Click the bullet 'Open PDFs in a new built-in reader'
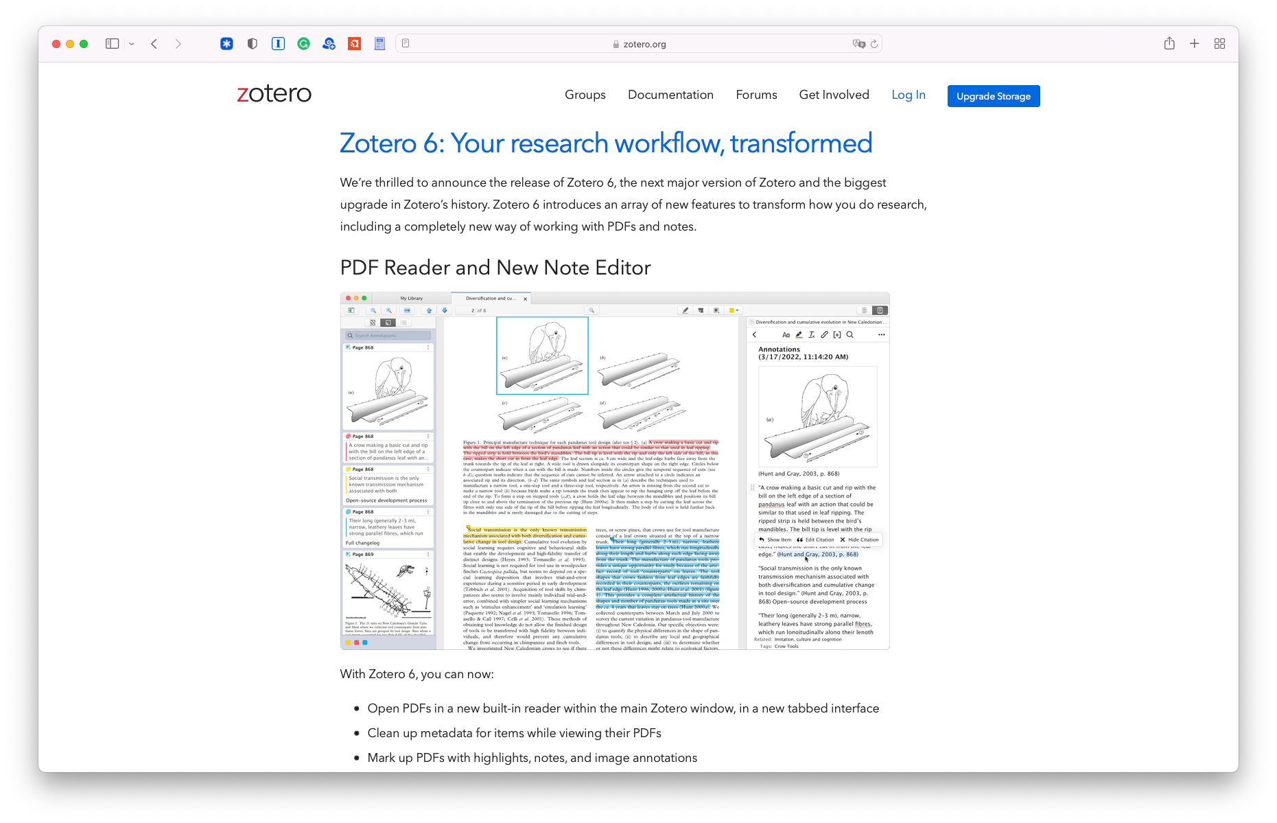Image resolution: width=1277 pixels, height=823 pixels. click(623, 708)
